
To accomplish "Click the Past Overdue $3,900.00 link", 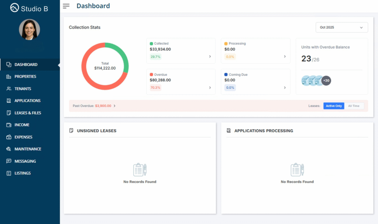I will [103, 106].
